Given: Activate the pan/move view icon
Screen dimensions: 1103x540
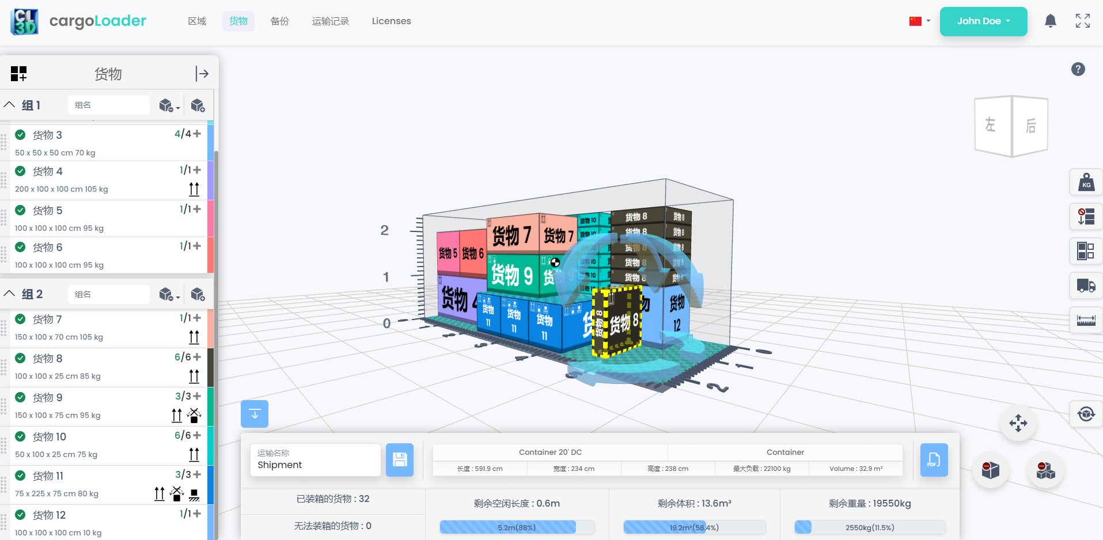Looking at the screenshot, I should coord(1018,423).
